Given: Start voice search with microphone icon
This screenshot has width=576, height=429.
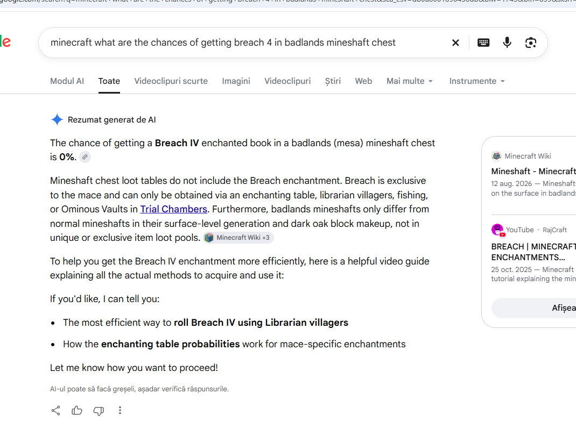Looking at the screenshot, I should [507, 42].
